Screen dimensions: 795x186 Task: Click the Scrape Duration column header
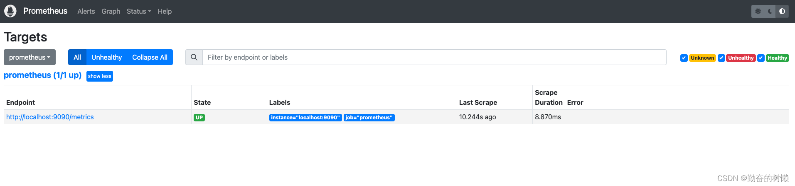point(549,97)
